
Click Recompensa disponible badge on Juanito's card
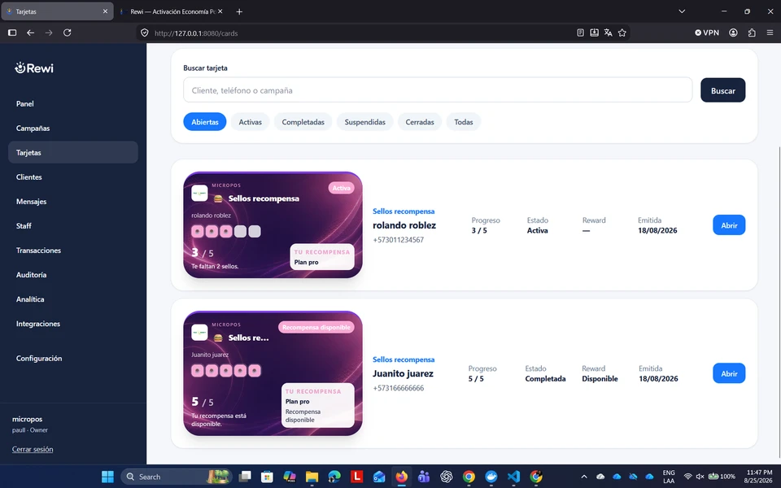(316, 327)
